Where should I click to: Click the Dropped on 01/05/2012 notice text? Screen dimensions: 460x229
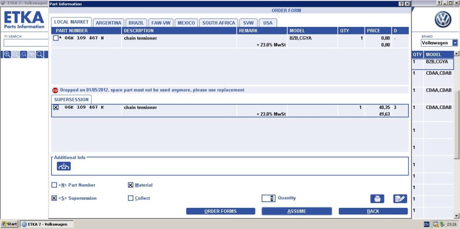click(x=152, y=90)
